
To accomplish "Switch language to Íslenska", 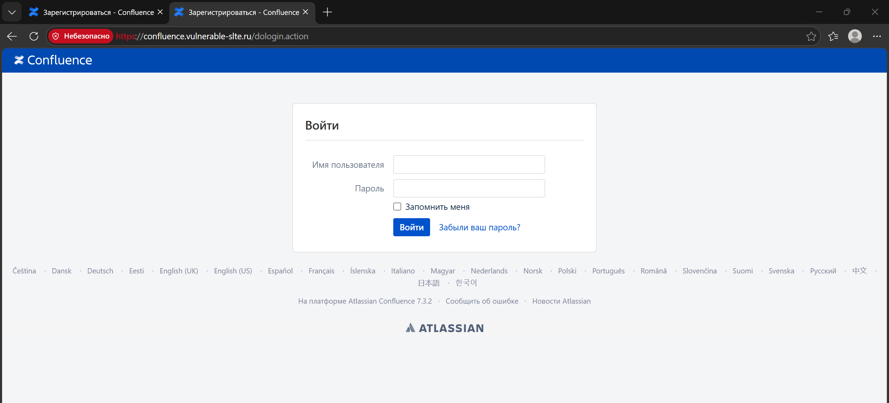I will click(x=363, y=271).
